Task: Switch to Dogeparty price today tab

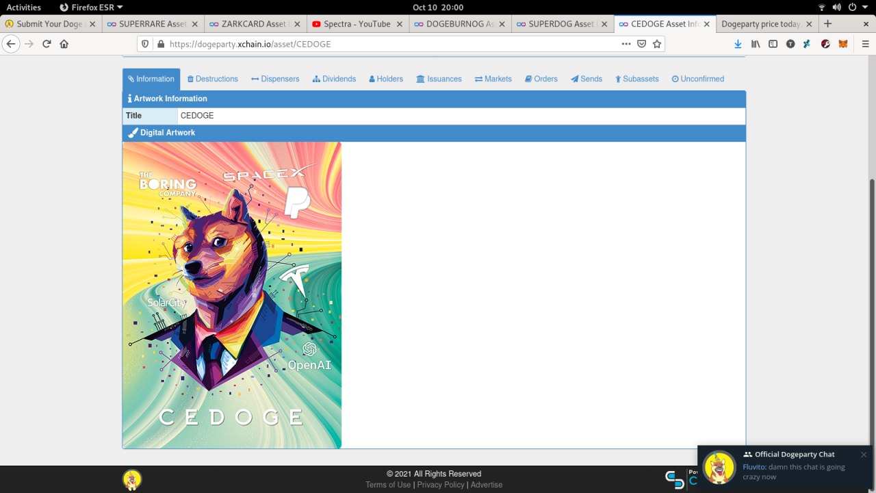Action: [x=767, y=24]
